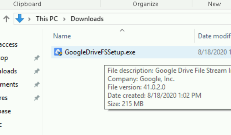The width and height of the screenshot is (231, 135).
Task: Go up one folder level arrow
Action: point(6,19)
